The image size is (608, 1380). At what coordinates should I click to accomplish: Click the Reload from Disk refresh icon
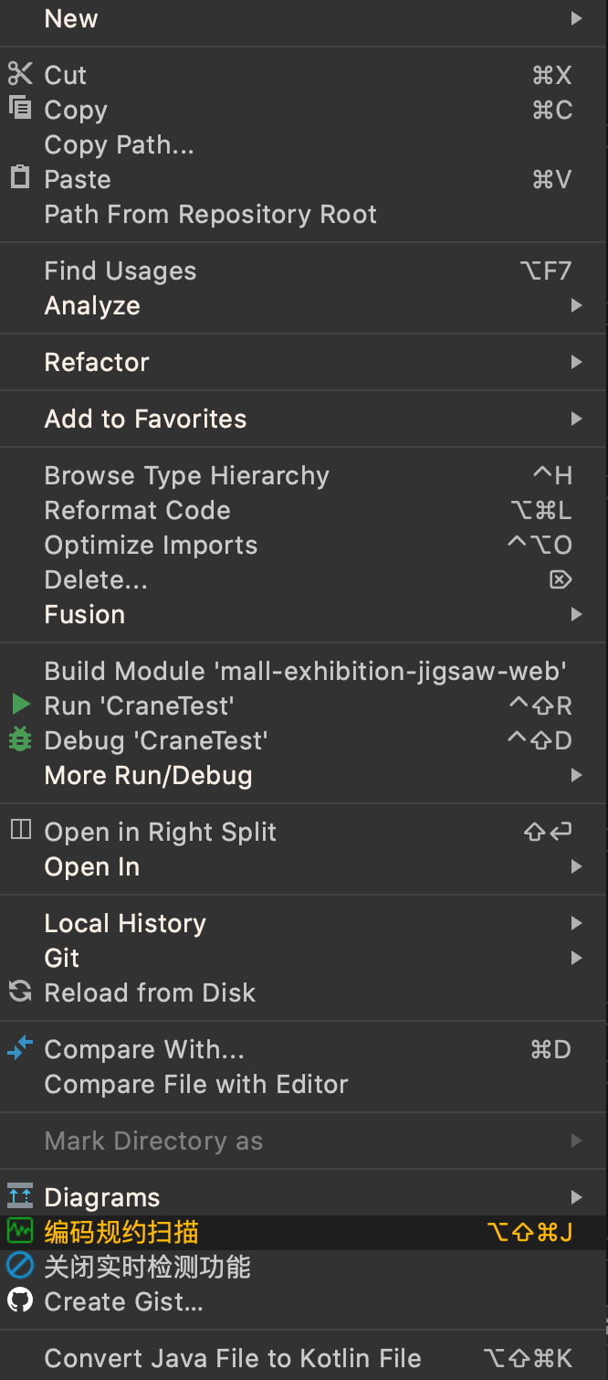click(20, 992)
